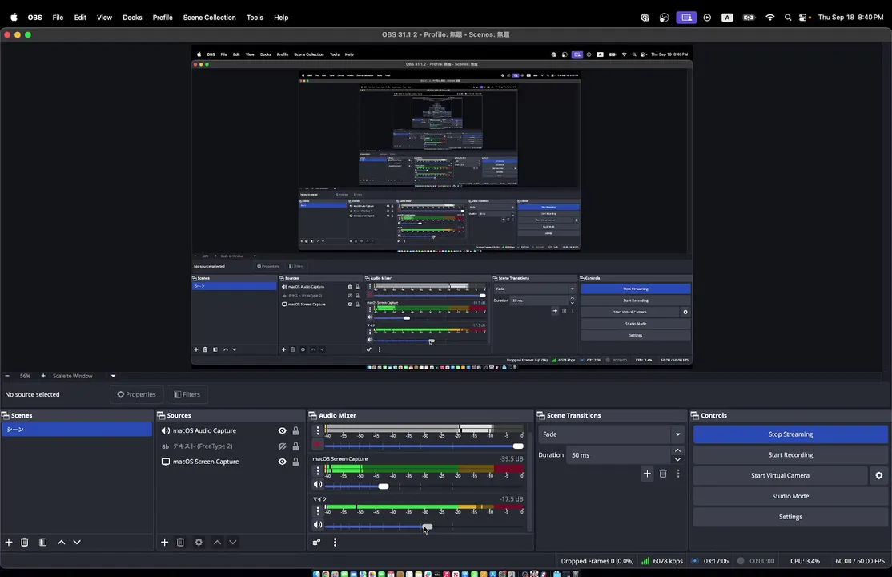Click Start Recording button
Screen dimensions: 892x577
pyautogui.click(x=790, y=454)
